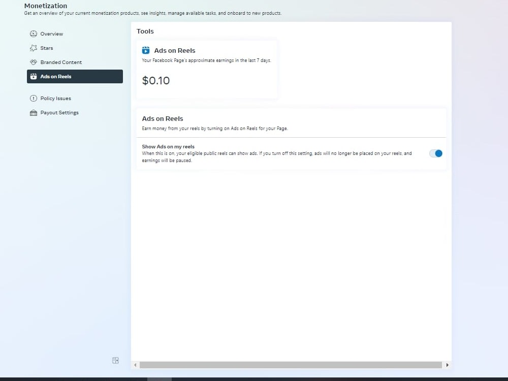Select the Ads on Reels menu item
The image size is (508, 381).
(x=75, y=77)
